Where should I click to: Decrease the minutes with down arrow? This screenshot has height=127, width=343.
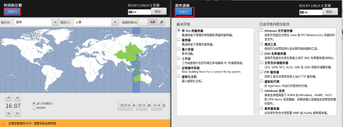17,113
